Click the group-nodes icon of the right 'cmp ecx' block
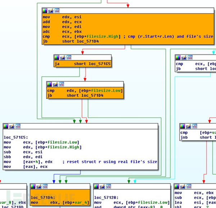This screenshot has height=208, width=216. 190,58
